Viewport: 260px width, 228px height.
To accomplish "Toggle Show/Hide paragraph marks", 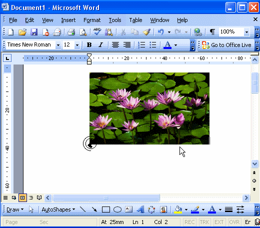I will coord(212,31).
